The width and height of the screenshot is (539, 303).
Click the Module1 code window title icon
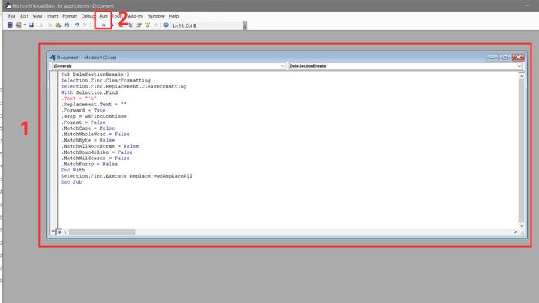[x=52, y=58]
